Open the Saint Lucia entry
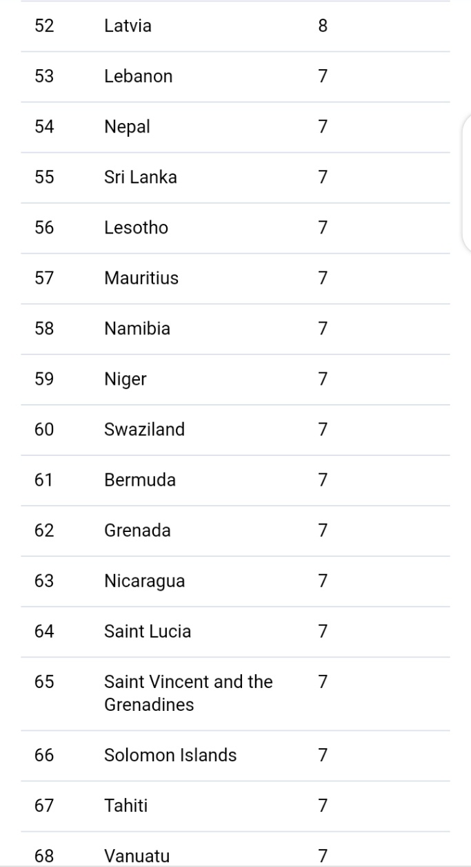Image resolution: width=471 pixels, height=867 pixels. 147,631
